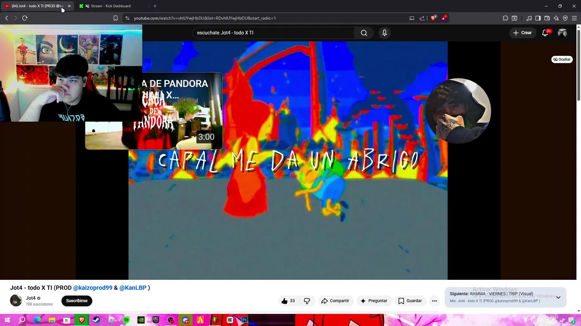Click the Caja de Pandora video card thumbnail
Viewport: 581px width, 326px height.
coord(153,111)
